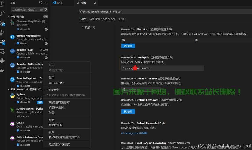Close the 设置 tab
252x150 pixels.
click(95, 3)
